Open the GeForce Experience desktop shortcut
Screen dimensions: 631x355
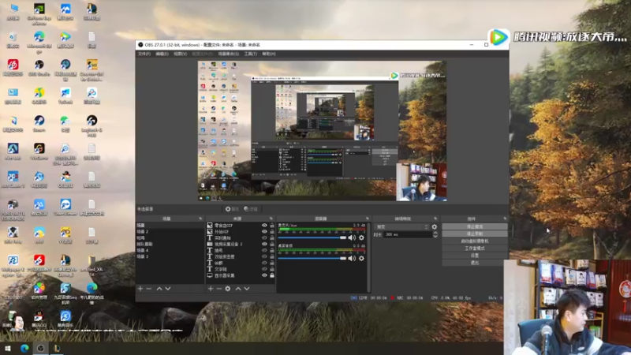coord(39,13)
